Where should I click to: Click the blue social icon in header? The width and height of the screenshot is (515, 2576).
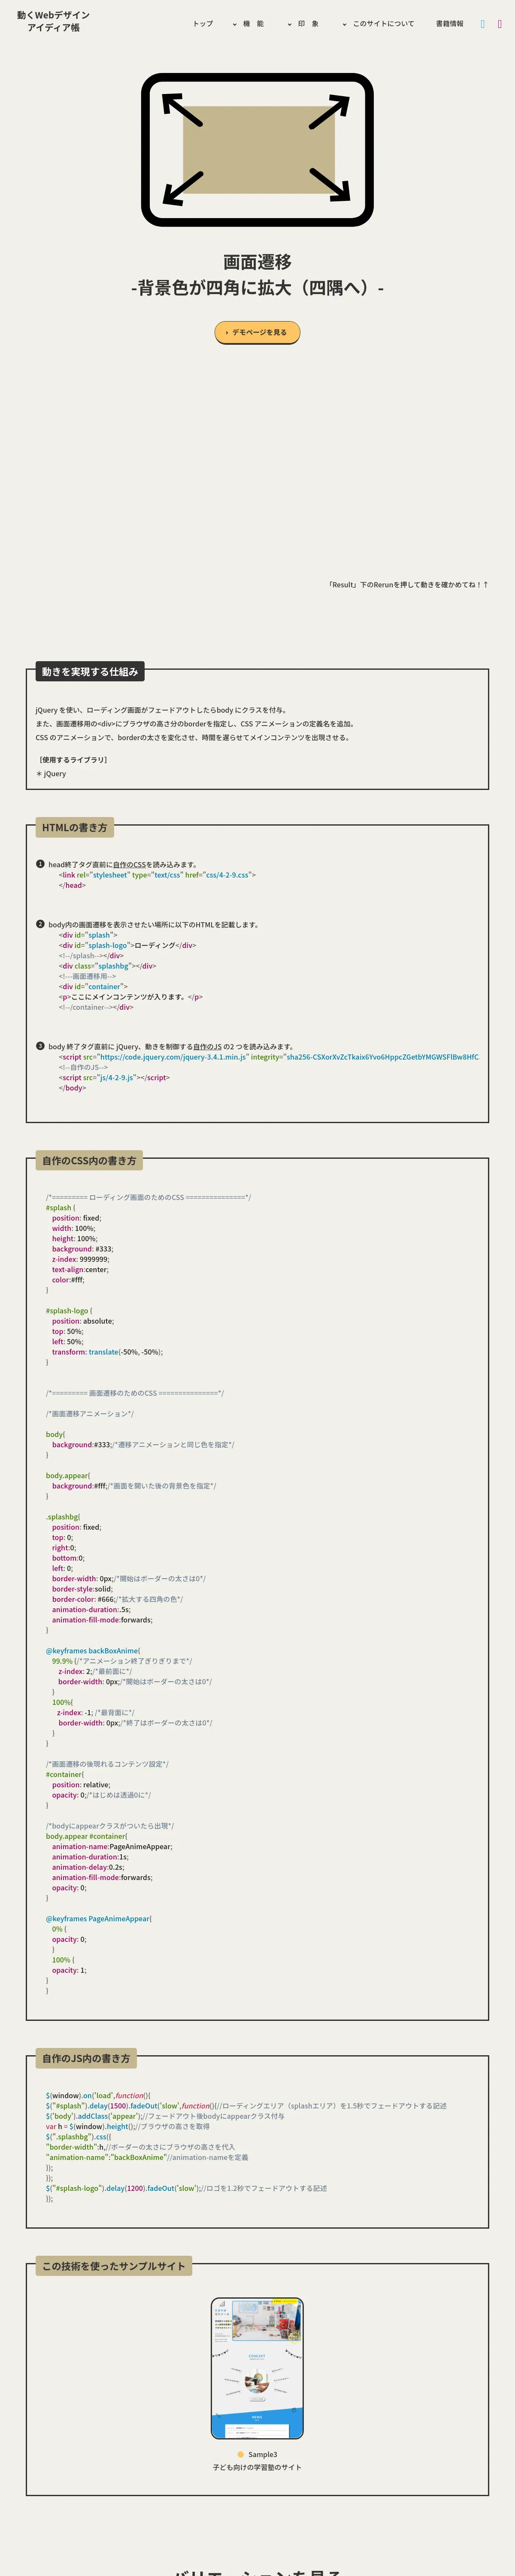click(483, 23)
